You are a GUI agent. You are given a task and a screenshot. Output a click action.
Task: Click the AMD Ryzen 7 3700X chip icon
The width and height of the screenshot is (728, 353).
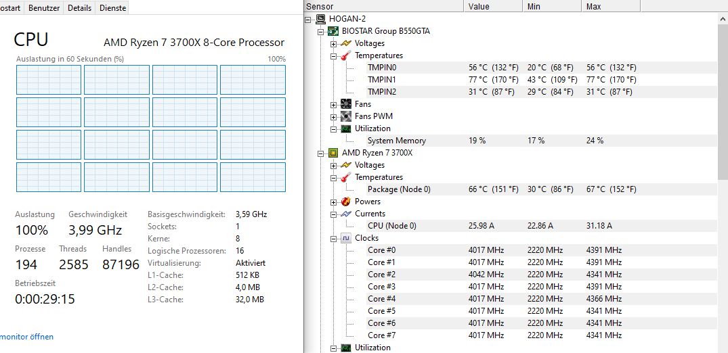click(333, 153)
